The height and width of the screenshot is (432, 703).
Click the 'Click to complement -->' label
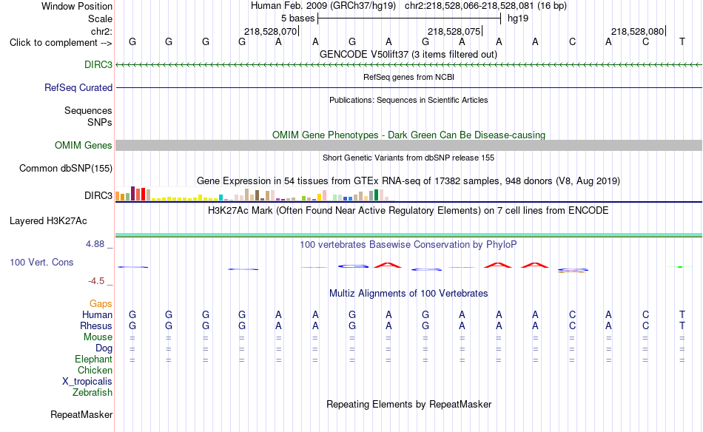click(61, 43)
